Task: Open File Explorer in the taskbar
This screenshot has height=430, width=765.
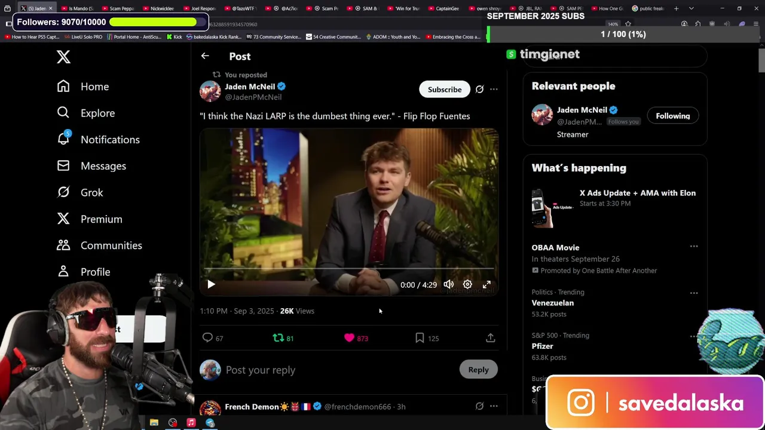Action: 154,423
